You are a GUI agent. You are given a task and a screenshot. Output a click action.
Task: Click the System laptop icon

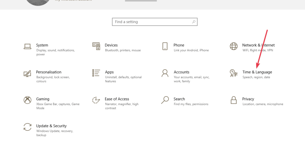coord(27,47)
